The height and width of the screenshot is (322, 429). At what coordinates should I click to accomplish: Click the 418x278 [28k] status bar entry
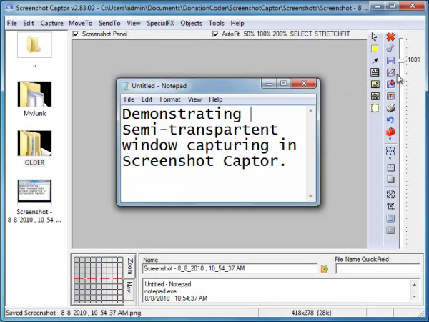coord(311,313)
